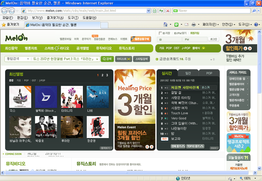
Task: Click the 추천 badge beside 보고파
Action: (165, 139)
